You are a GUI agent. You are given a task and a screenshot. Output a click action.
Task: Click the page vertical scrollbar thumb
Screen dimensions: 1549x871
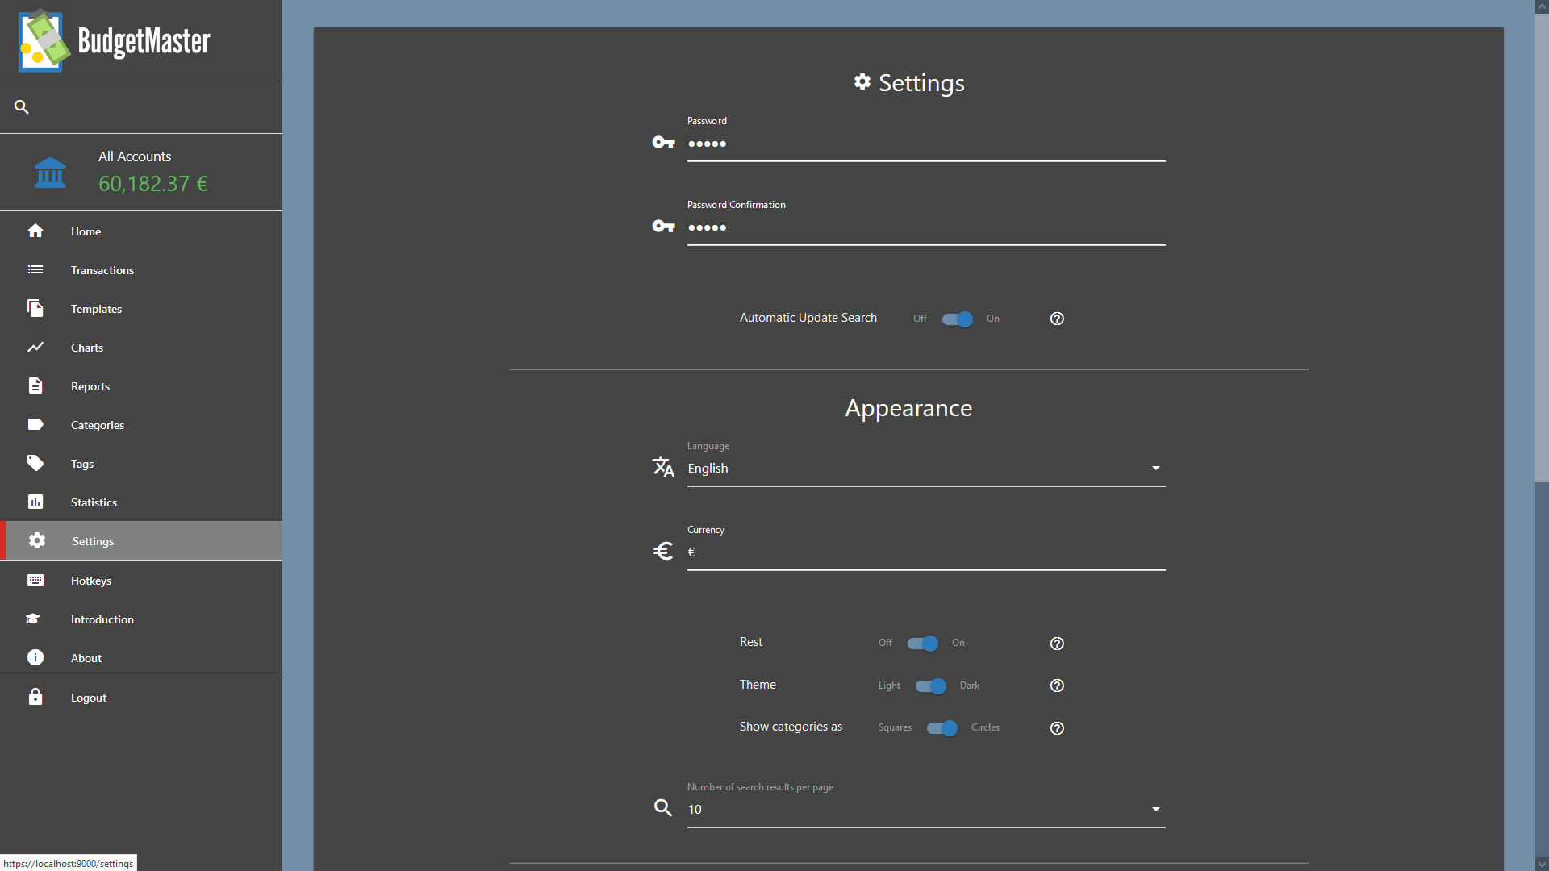click(x=1542, y=248)
